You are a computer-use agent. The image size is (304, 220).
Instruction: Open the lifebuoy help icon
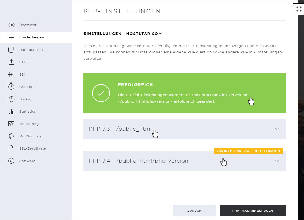pyautogui.click(x=299, y=9)
